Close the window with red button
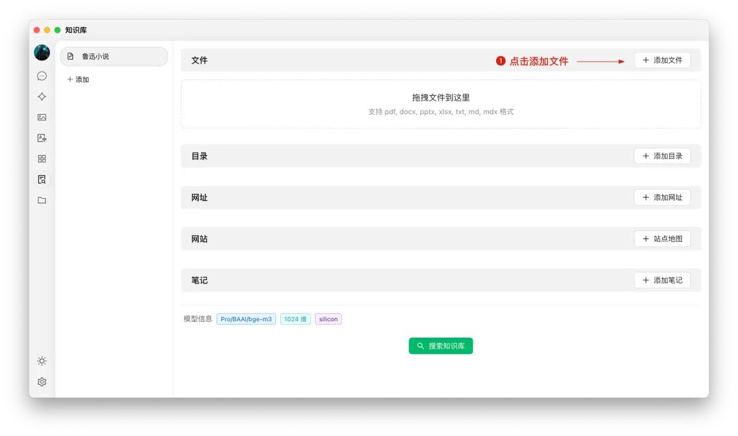738x436 pixels. click(37, 30)
